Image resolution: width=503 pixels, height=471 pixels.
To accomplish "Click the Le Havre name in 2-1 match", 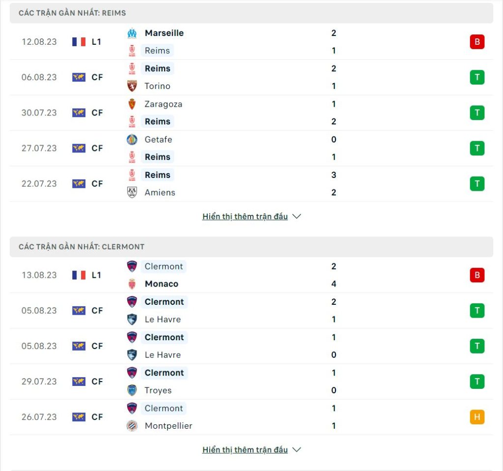I will click(163, 320).
